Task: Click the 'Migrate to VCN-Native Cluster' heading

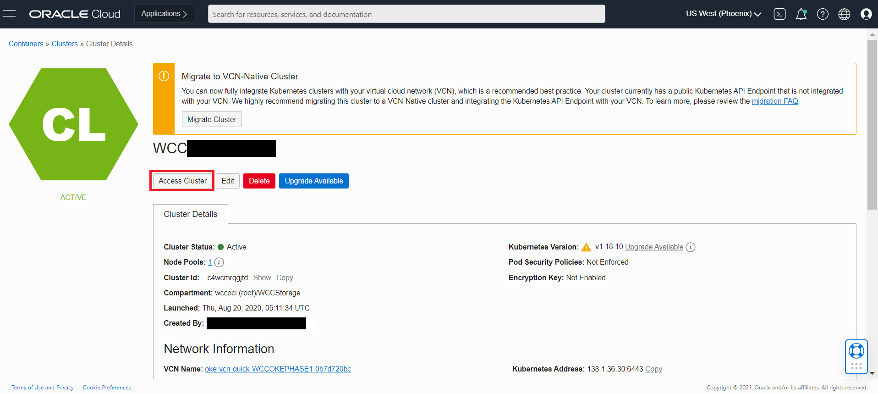Action: pyautogui.click(x=240, y=77)
